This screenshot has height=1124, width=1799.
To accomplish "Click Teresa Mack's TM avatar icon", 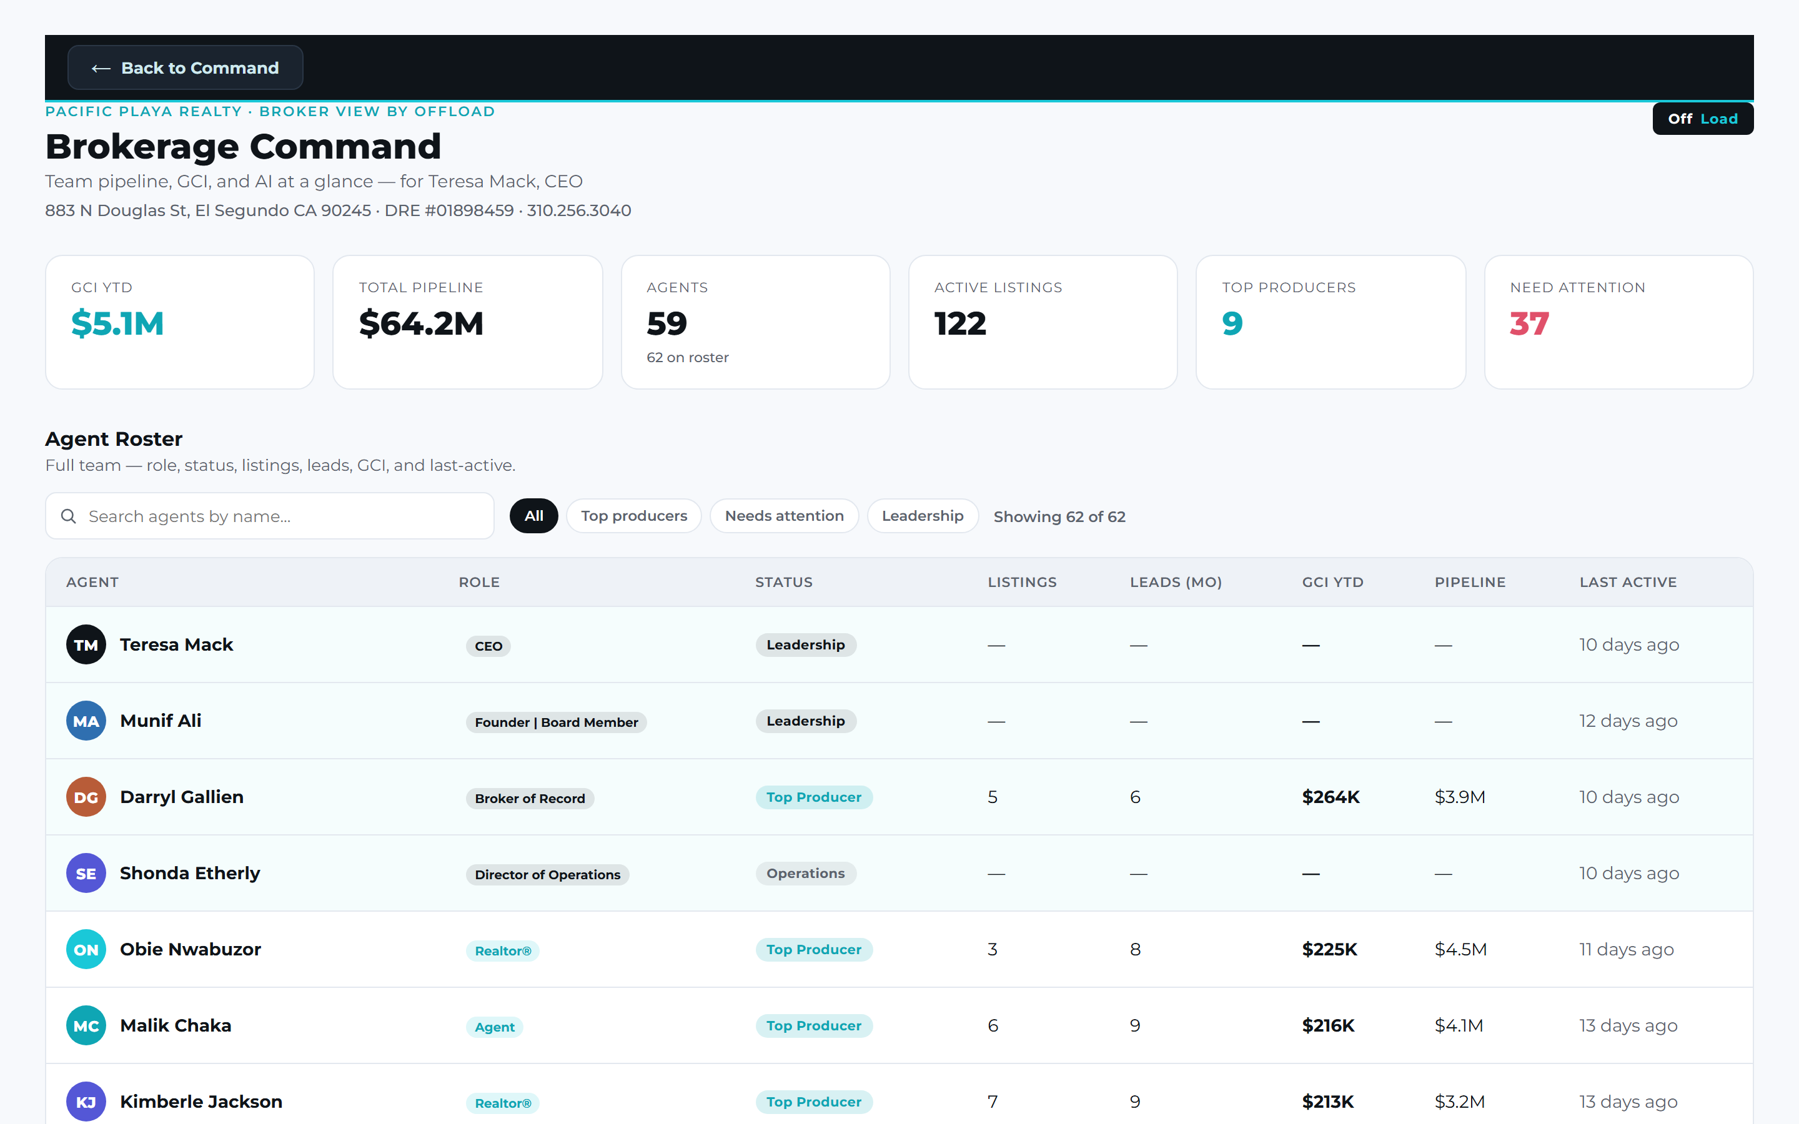I will pyautogui.click(x=86, y=644).
